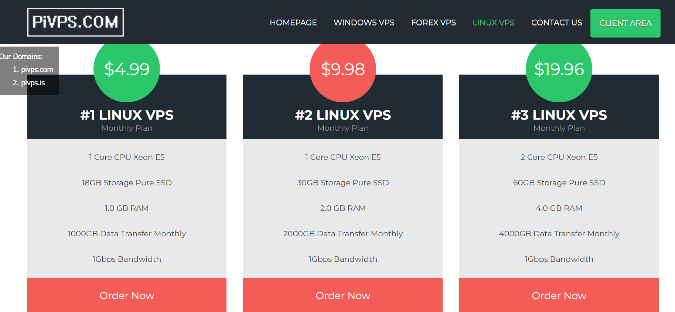
Task: Click '1.0 GB RAM' text
Action: click(127, 208)
